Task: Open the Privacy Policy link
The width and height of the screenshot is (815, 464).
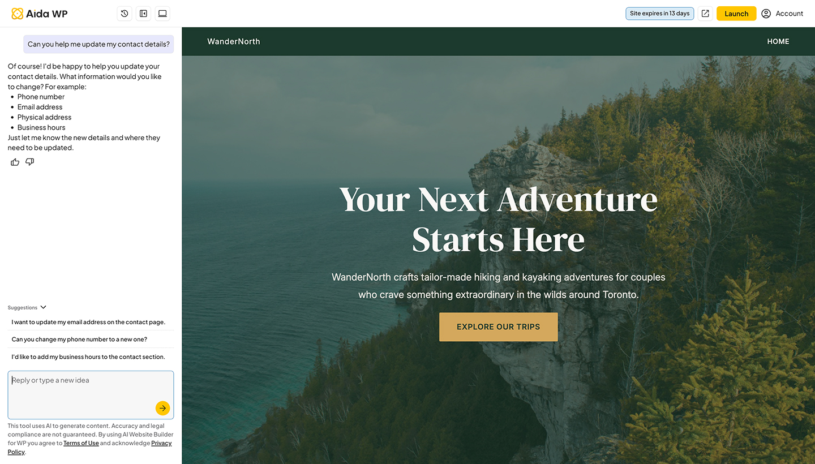Action: click(89, 448)
